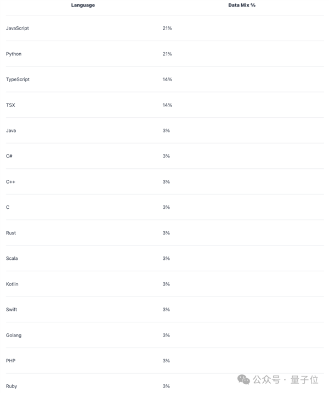
Task: Click the PHP row label
Action: coord(11,361)
